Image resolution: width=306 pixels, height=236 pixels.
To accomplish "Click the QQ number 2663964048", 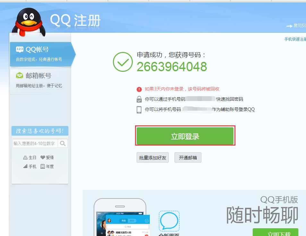I will coord(172,67).
